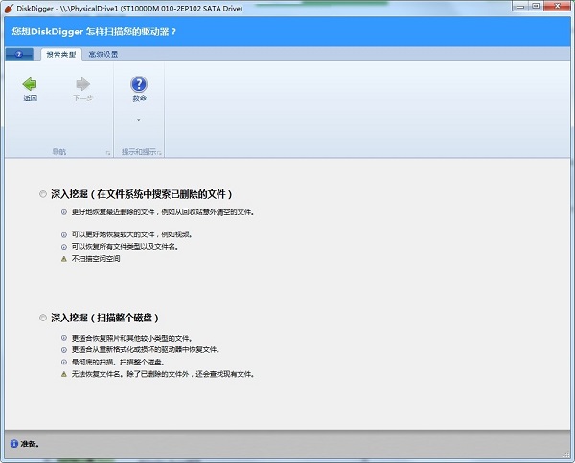
Task: Click info icon beside 更适合从重新格式化 text
Action: 64,350
